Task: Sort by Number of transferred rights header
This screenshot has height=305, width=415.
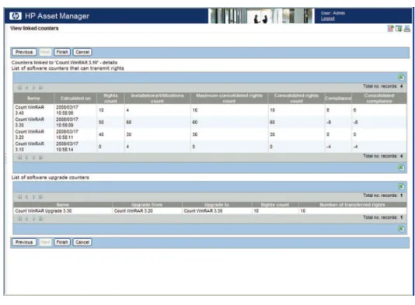Action: 352,205
